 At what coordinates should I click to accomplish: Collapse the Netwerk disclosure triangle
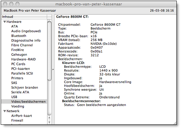[x=5, y=111]
